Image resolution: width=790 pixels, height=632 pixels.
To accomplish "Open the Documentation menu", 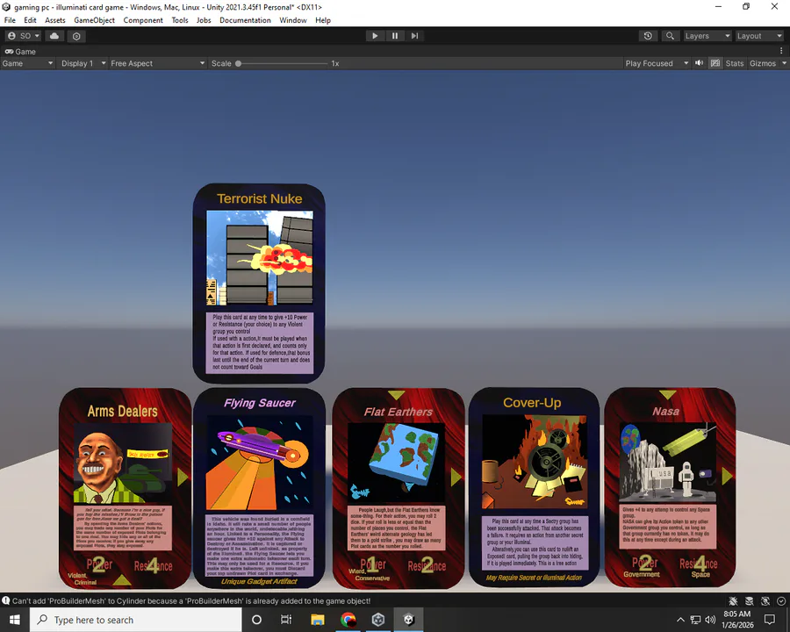I will (x=245, y=20).
